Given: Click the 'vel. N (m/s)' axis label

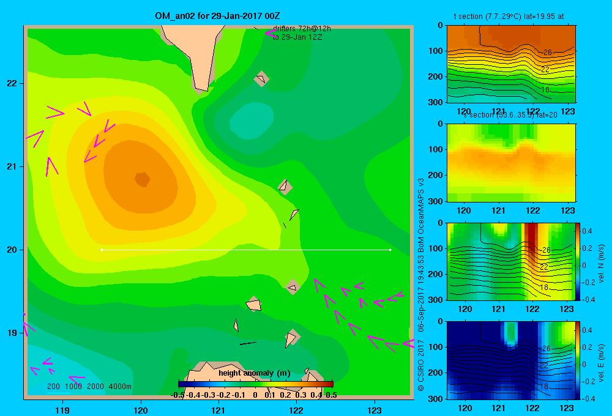Looking at the screenshot, I should (x=601, y=264).
